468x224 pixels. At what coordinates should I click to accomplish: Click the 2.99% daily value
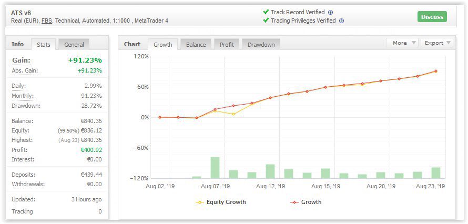click(93, 86)
